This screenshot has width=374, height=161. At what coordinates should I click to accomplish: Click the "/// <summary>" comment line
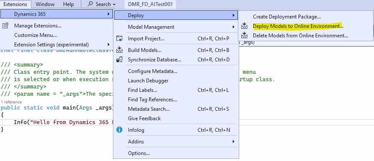22,65
